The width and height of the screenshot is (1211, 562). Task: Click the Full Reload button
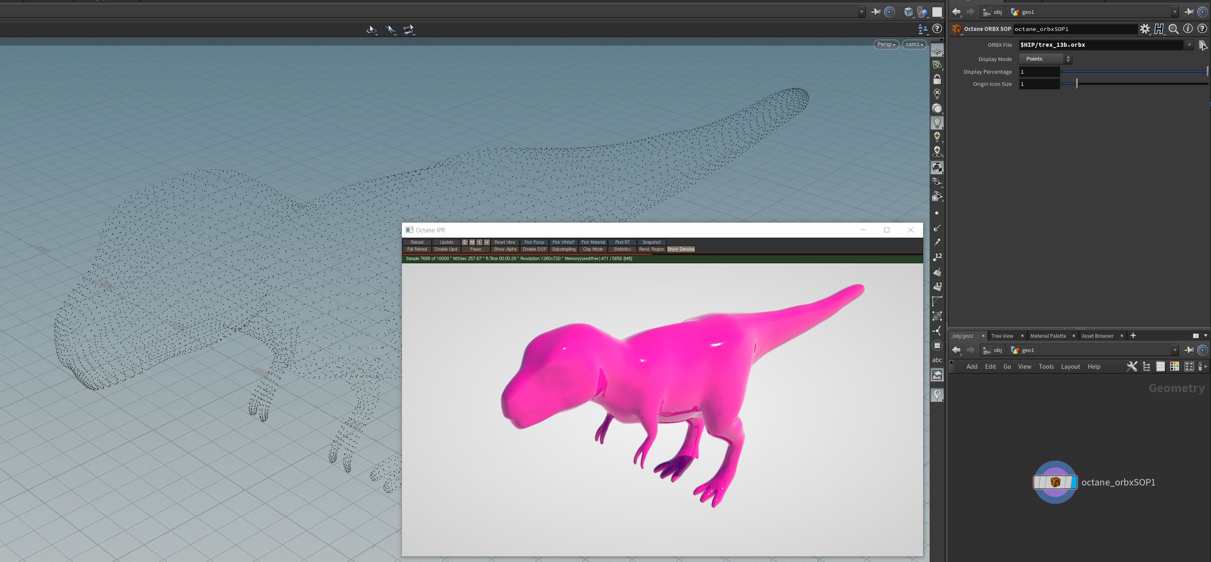point(417,249)
